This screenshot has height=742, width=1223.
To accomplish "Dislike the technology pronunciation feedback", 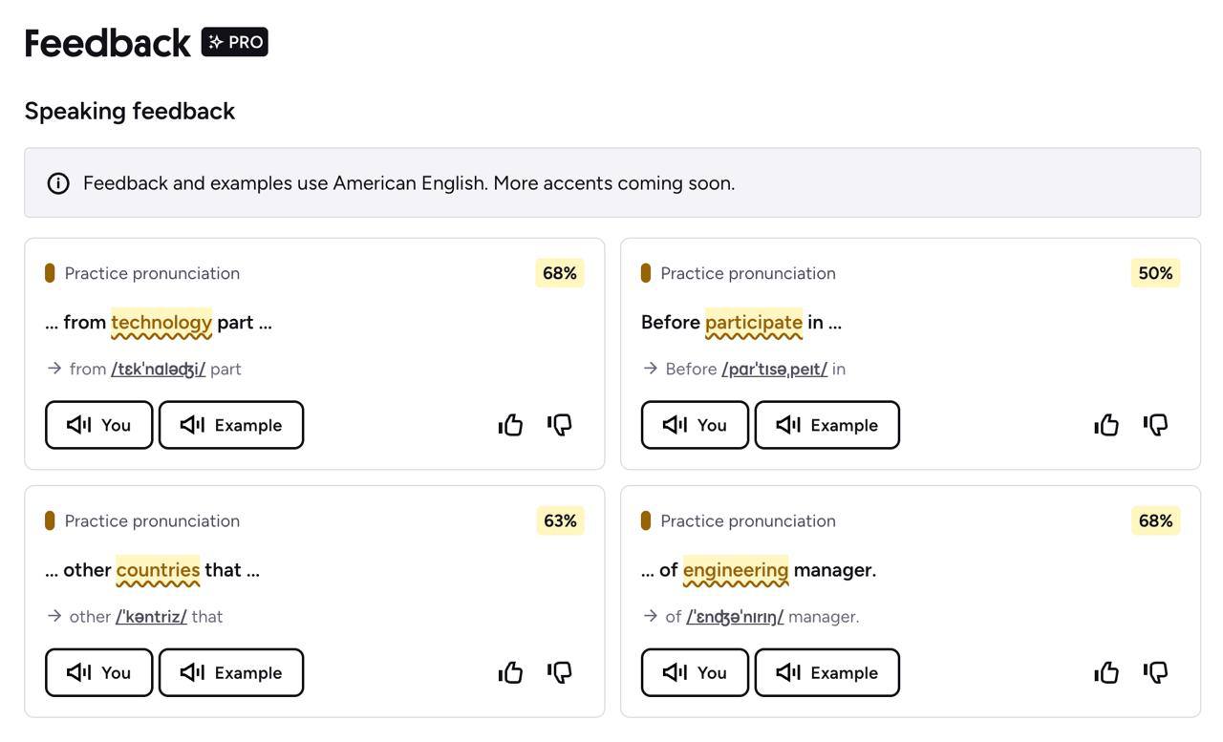I will coord(560,425).
